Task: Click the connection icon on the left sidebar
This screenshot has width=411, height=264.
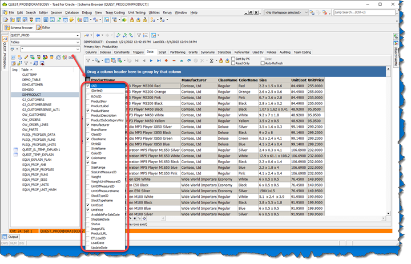Action: coord(5,39)
